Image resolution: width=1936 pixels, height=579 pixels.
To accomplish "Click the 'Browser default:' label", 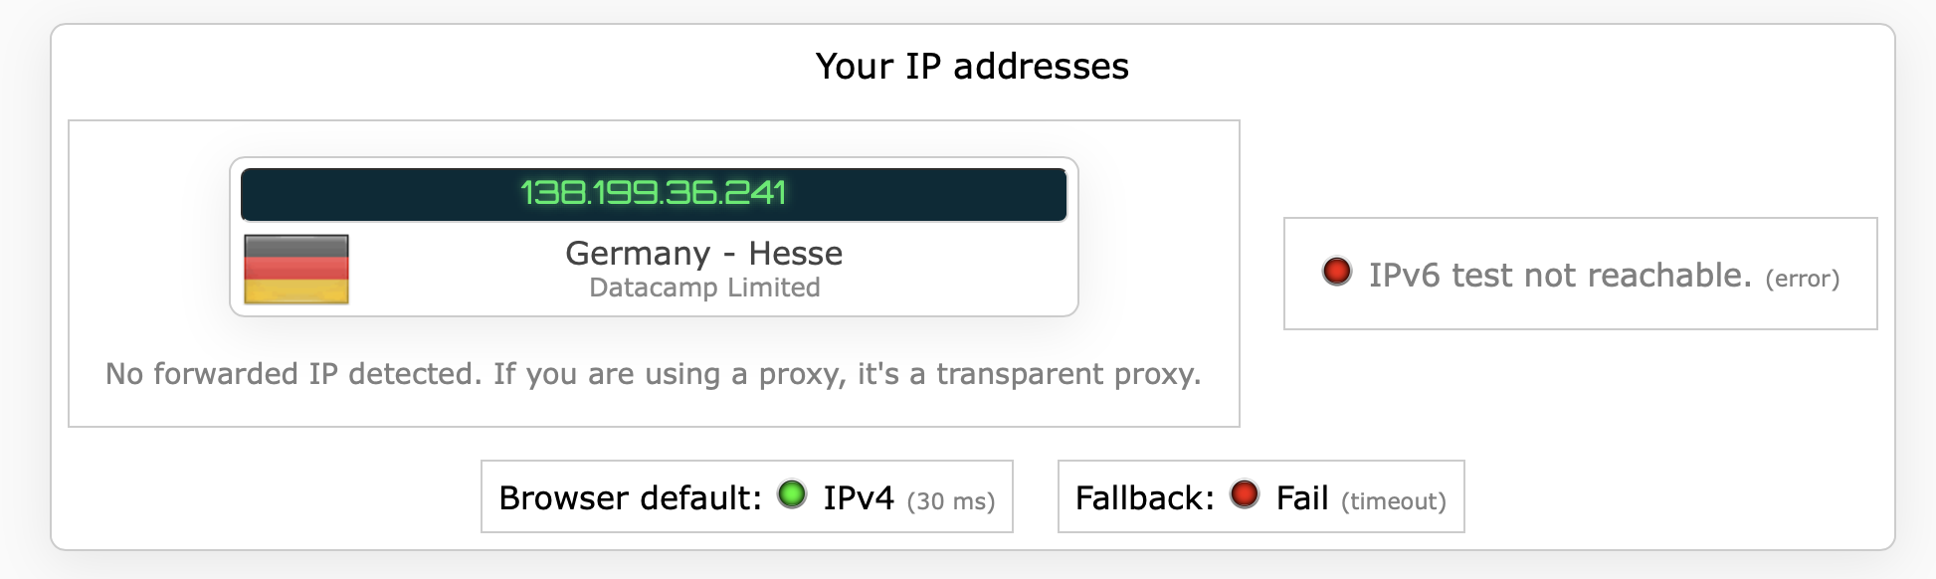I will [x=630, y=497].
